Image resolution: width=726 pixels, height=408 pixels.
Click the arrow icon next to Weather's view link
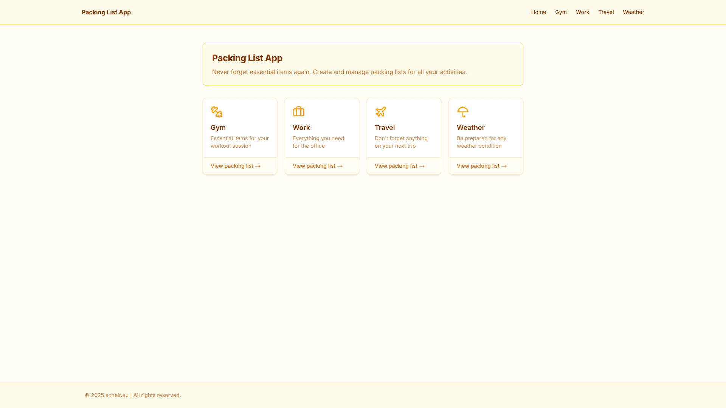[504, 166]
